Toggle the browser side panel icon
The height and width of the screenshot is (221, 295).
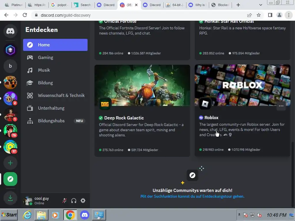[x=270, y=15]
